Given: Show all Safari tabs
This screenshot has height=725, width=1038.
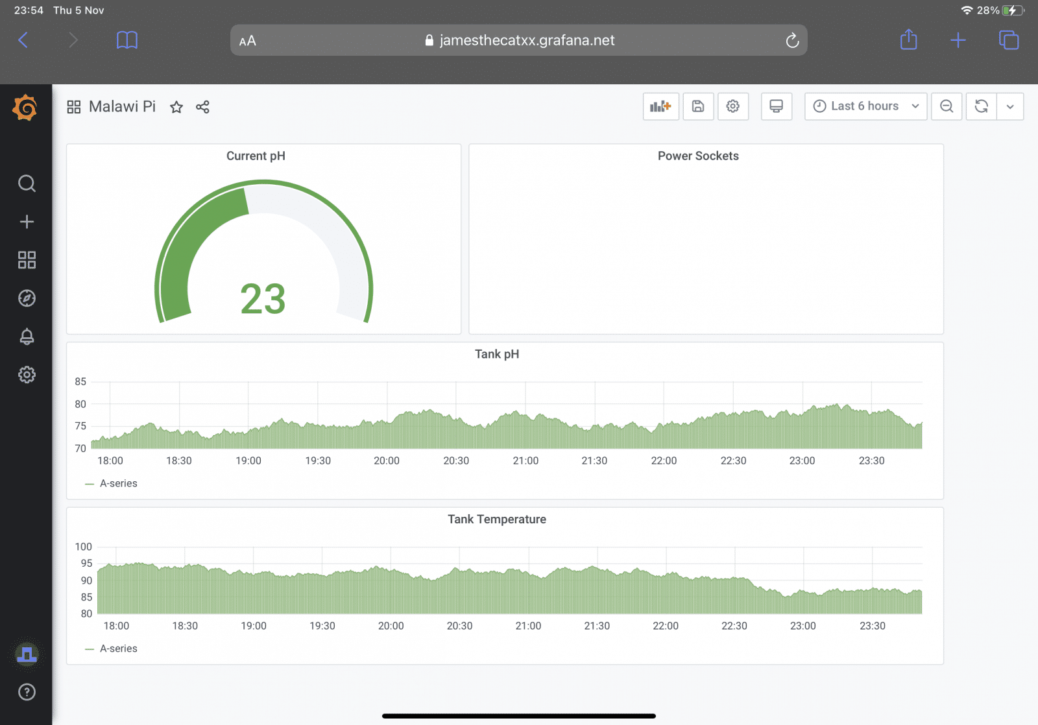Looking at the screenshot, I should (x=1009, y=40).
